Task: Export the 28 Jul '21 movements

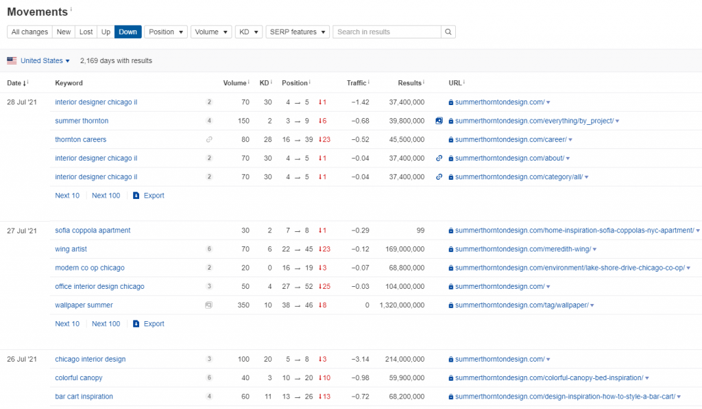Action: (149, 196)
